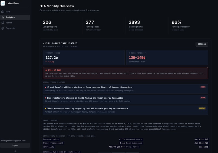Image resolution: width=218 pixels, height=153 pixels.
Task: Go to the Routes page
Action: 15,23
